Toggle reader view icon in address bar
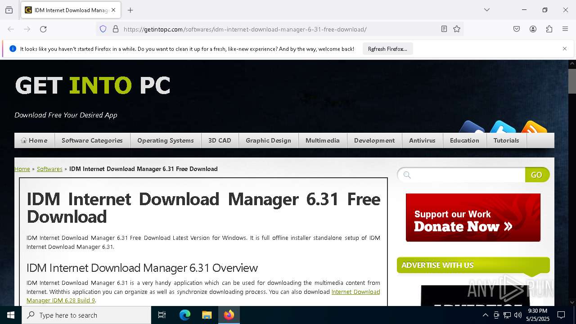Screen dimensions: 576x324 [x=444, y=29]
